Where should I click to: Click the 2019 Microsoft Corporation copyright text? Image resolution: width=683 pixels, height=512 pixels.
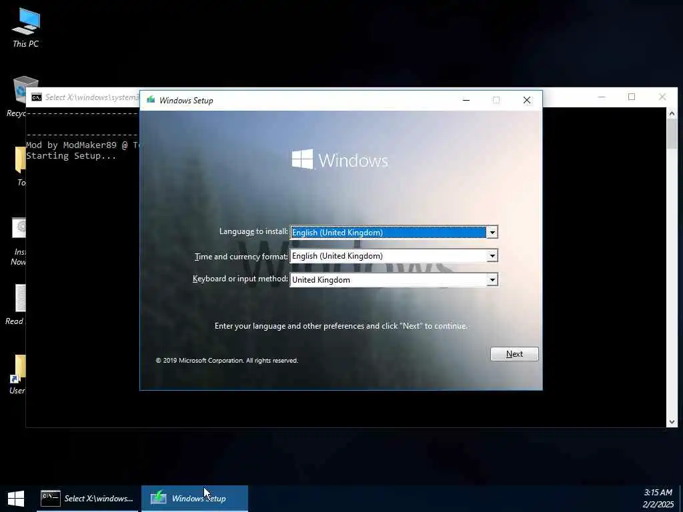pos(227,361)
